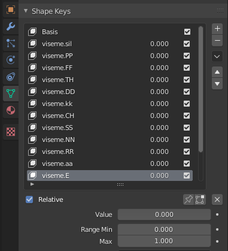228x251 pixels.
Task: Select the Object Data mesh tab
Action: click(x=11, y=93)
